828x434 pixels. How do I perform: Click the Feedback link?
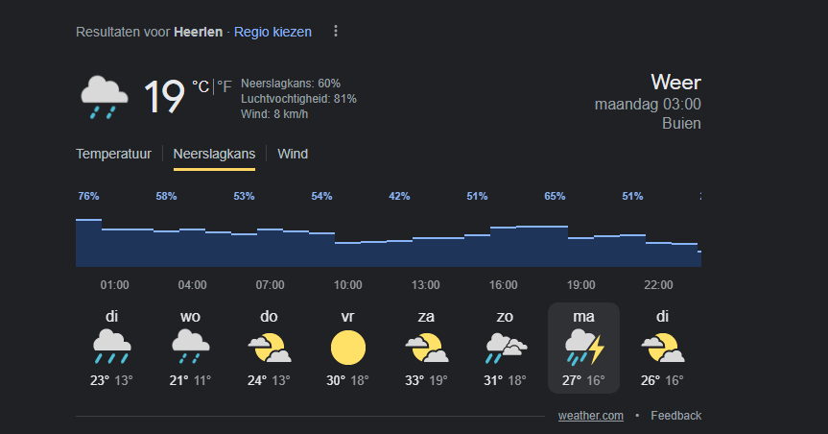coord(675,416)
